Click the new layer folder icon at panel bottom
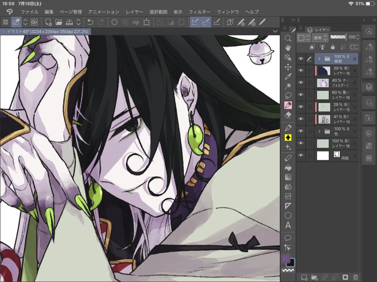This screenshot has width=377, height=282. [314, 277]
